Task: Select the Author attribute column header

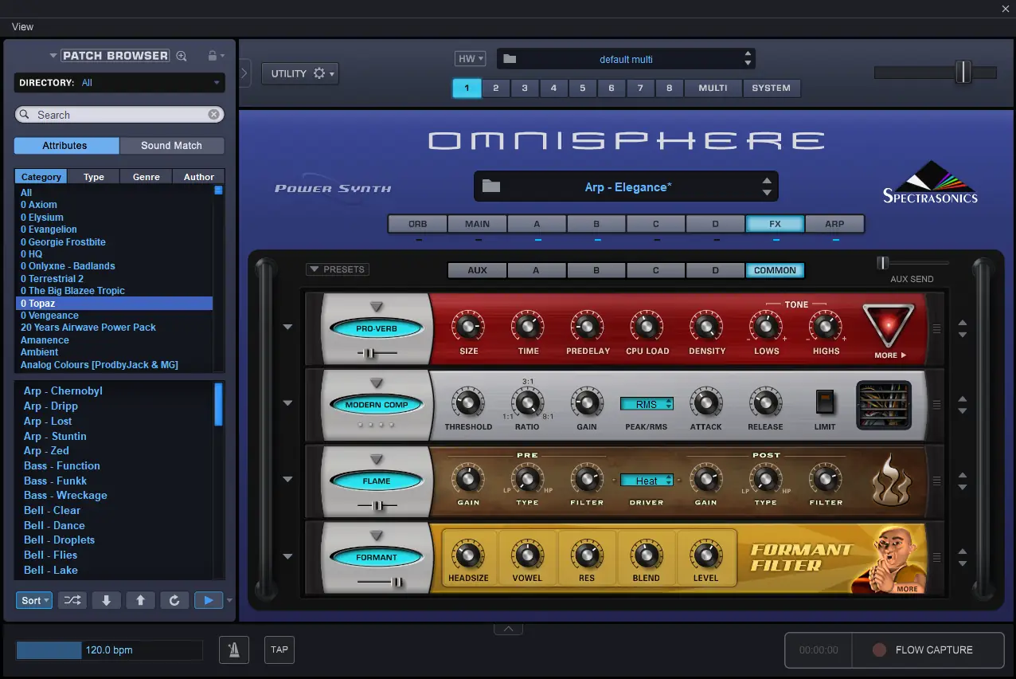Action: (x=199, y=177)
